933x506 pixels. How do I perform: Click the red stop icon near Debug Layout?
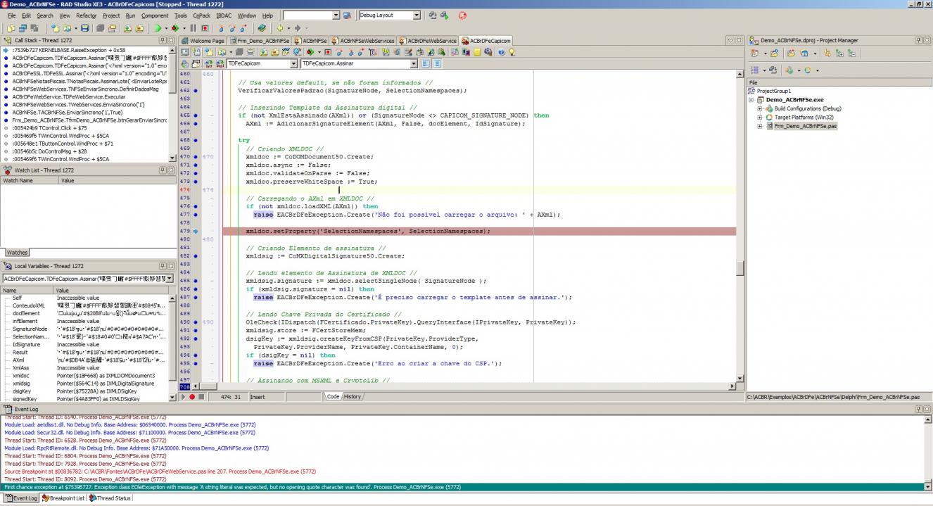(x=462, y=15)
